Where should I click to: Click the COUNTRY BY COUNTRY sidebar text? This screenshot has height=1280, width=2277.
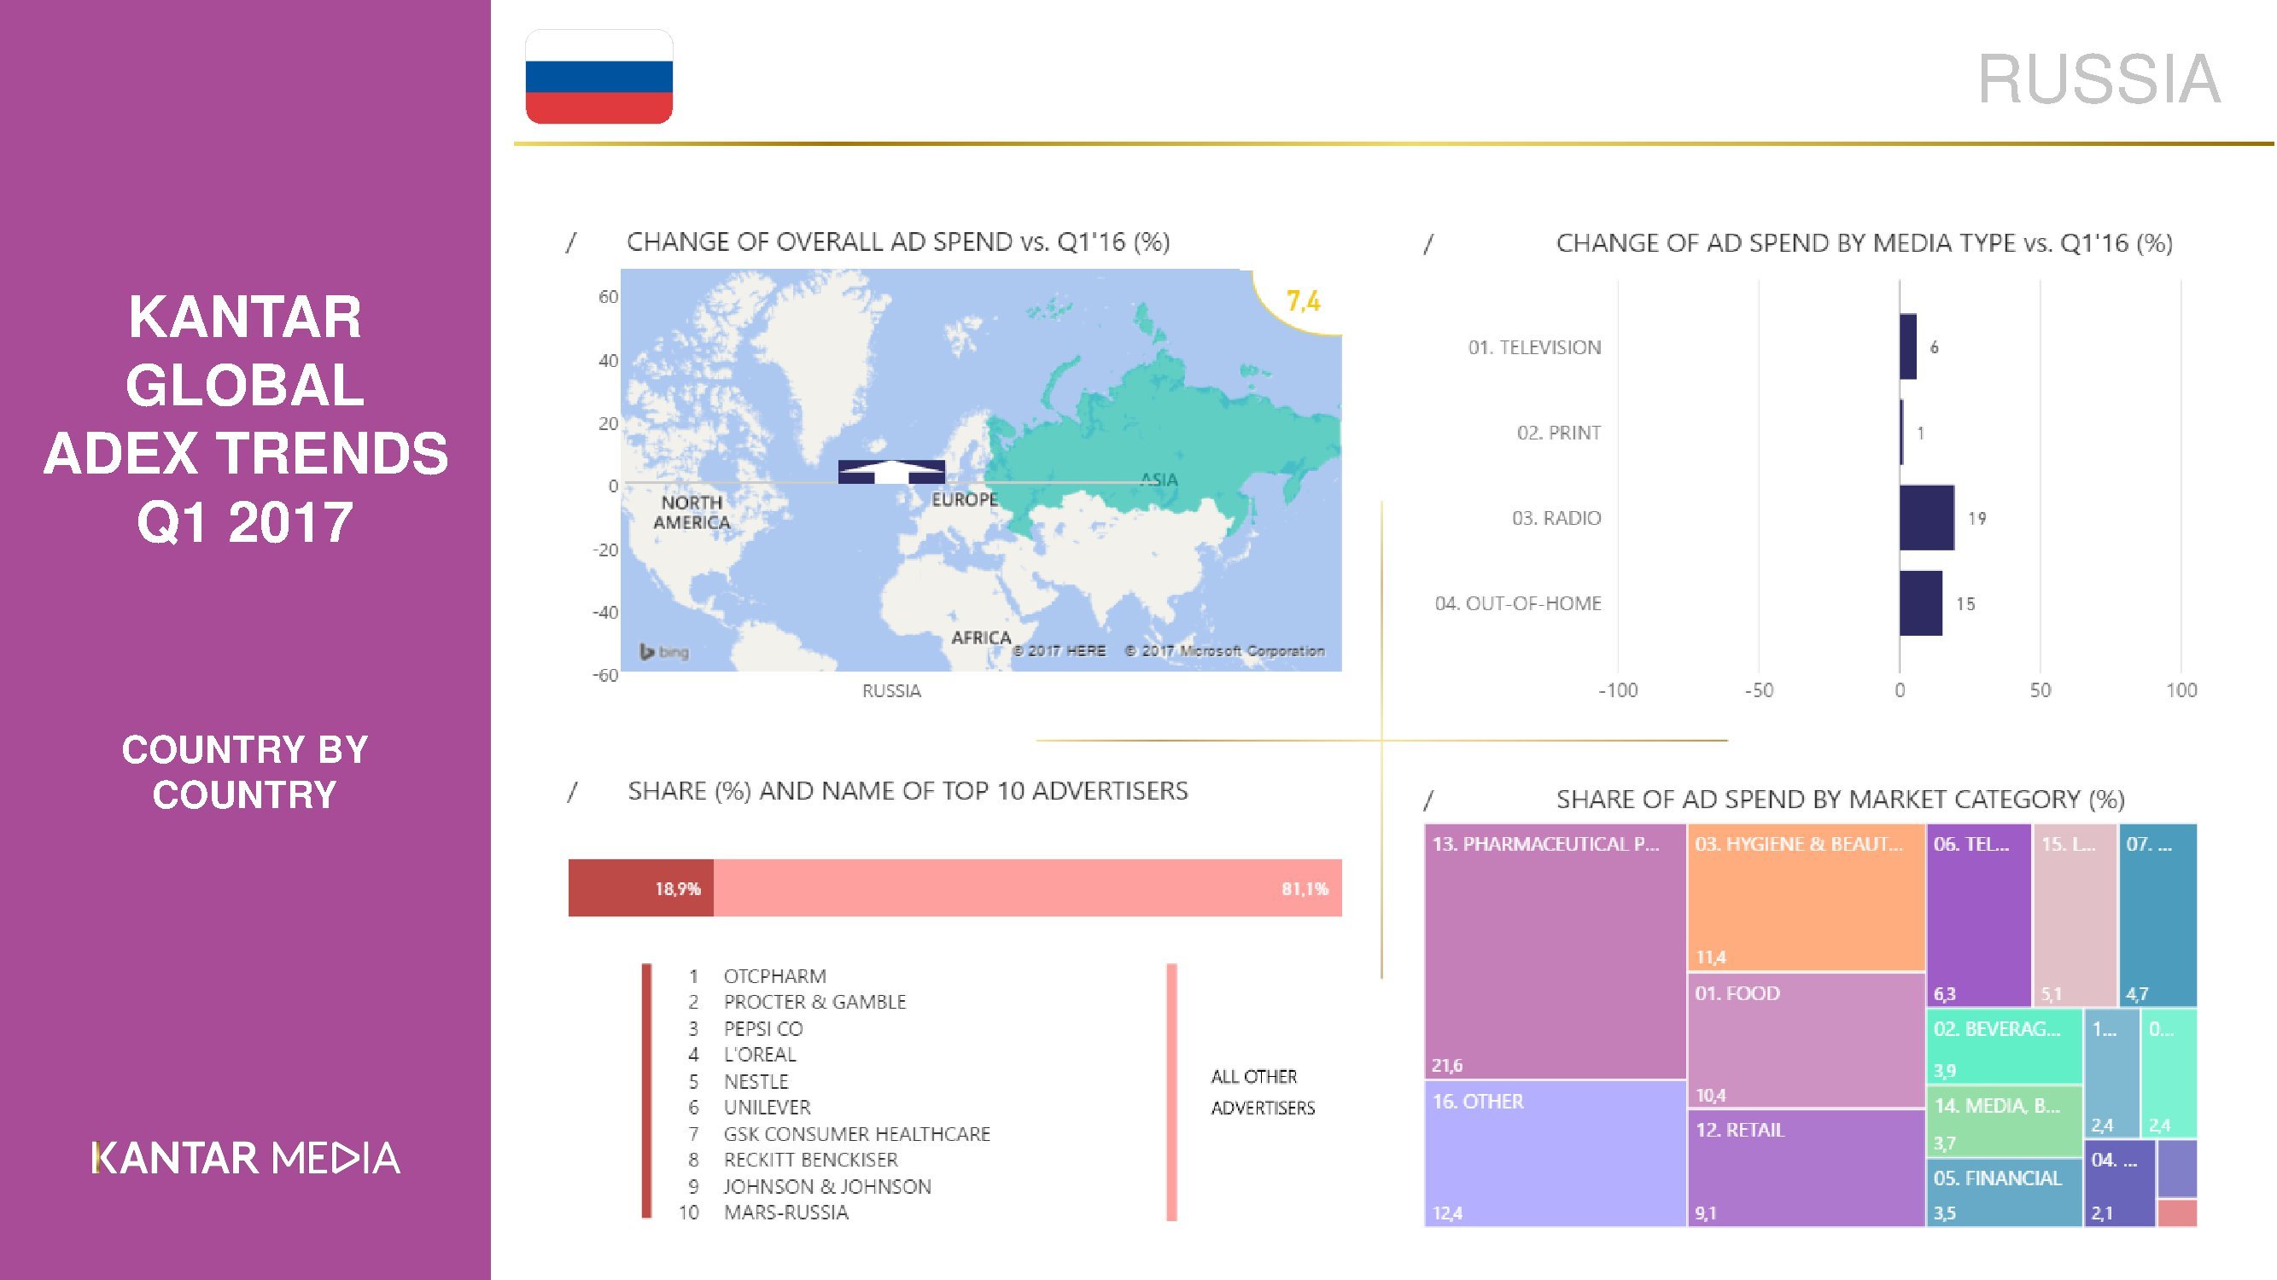click(245, 772)
